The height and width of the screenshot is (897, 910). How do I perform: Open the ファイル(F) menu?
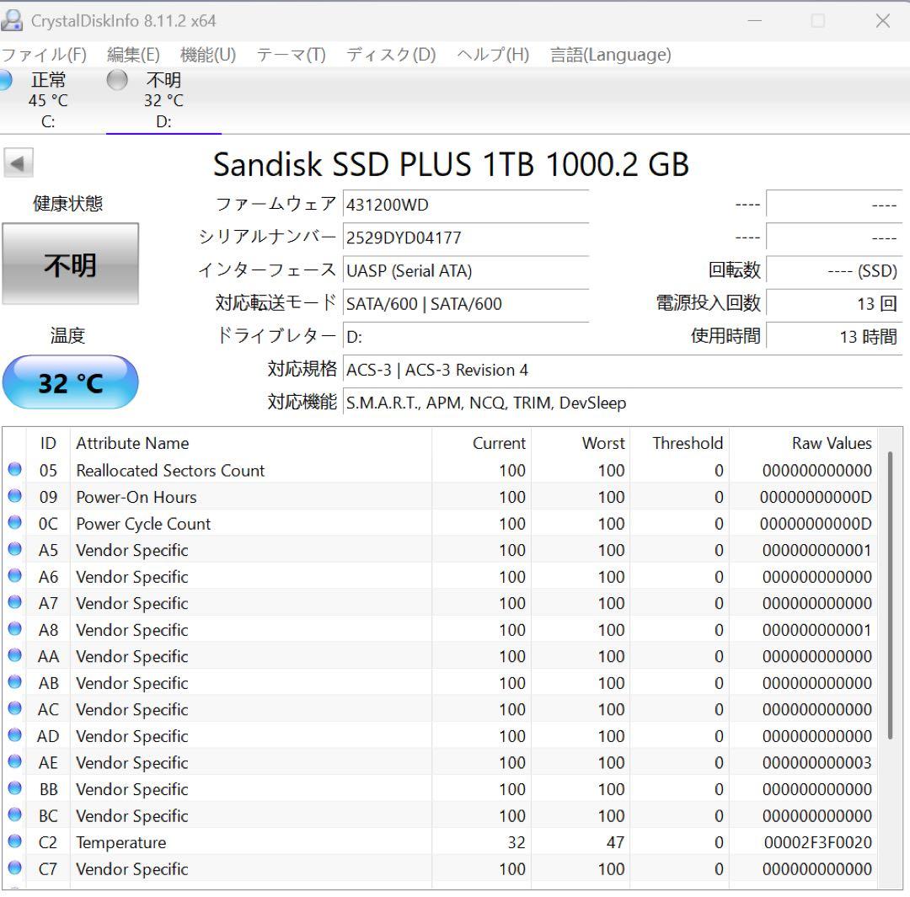click(x=44, y=55)
